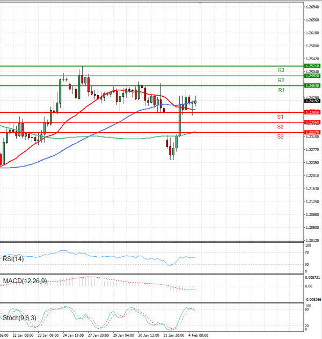Click the MACD scale value -0.008266
The image size is (322, 339).
pyautogui.click(x=313, y=300)
